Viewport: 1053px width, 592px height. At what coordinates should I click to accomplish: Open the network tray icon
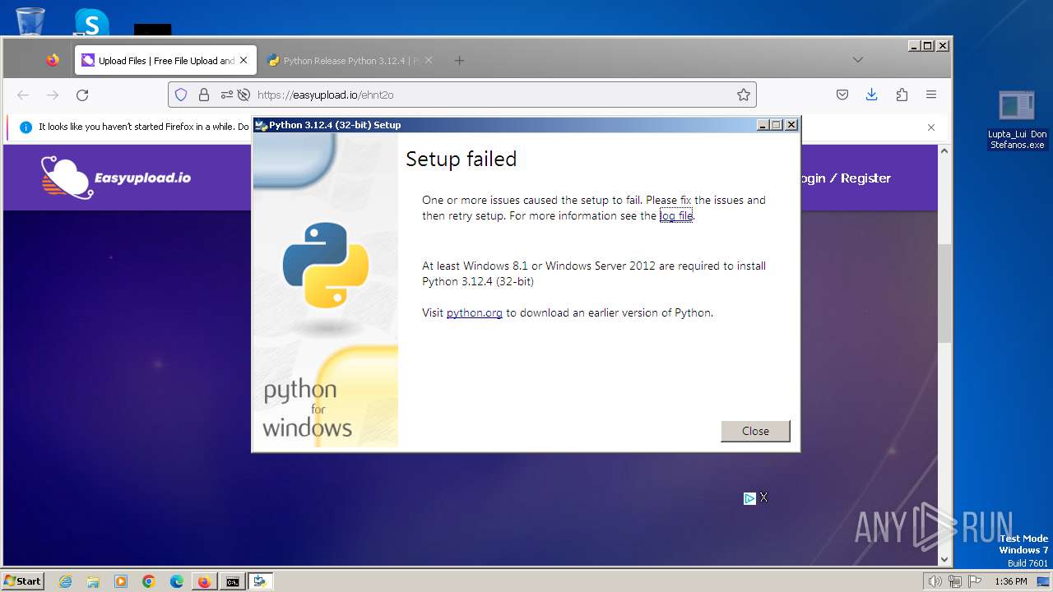pos(955,581)
